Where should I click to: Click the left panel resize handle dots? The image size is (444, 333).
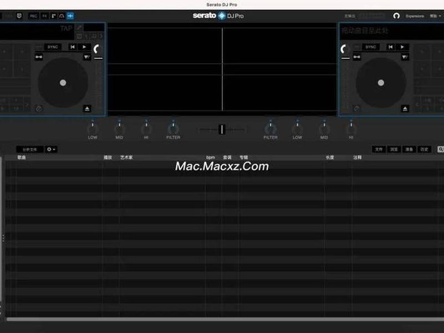[3, 238]
